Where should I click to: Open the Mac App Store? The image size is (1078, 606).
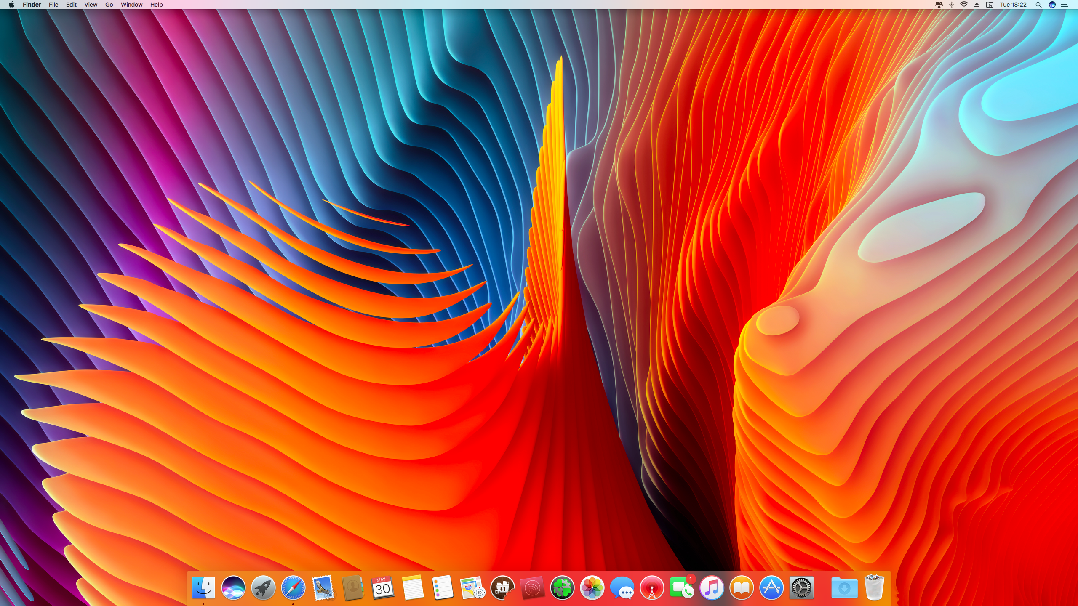[x=771, y=587]
